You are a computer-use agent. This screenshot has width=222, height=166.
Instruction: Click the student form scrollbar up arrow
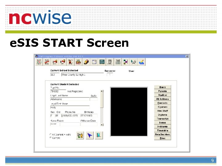point(102,91)
